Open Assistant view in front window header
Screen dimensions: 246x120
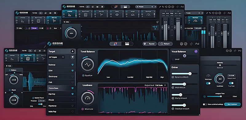(116, 44)
